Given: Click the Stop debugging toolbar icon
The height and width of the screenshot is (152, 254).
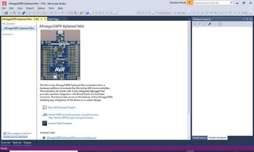Looking at the screenshot, I should (216, 13).
